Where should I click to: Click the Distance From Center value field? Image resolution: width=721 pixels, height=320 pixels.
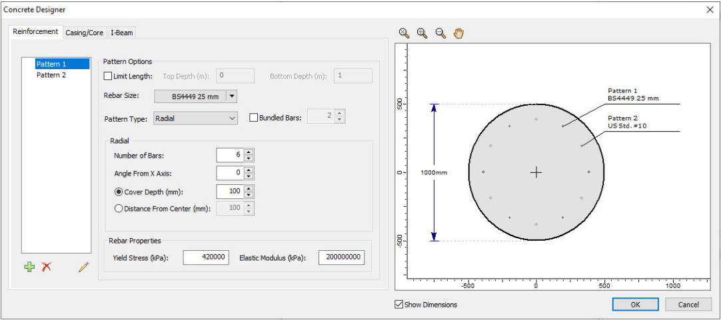click(230, 208)
